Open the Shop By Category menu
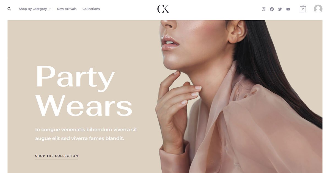The image size is (330, 173). click(35, 9)
